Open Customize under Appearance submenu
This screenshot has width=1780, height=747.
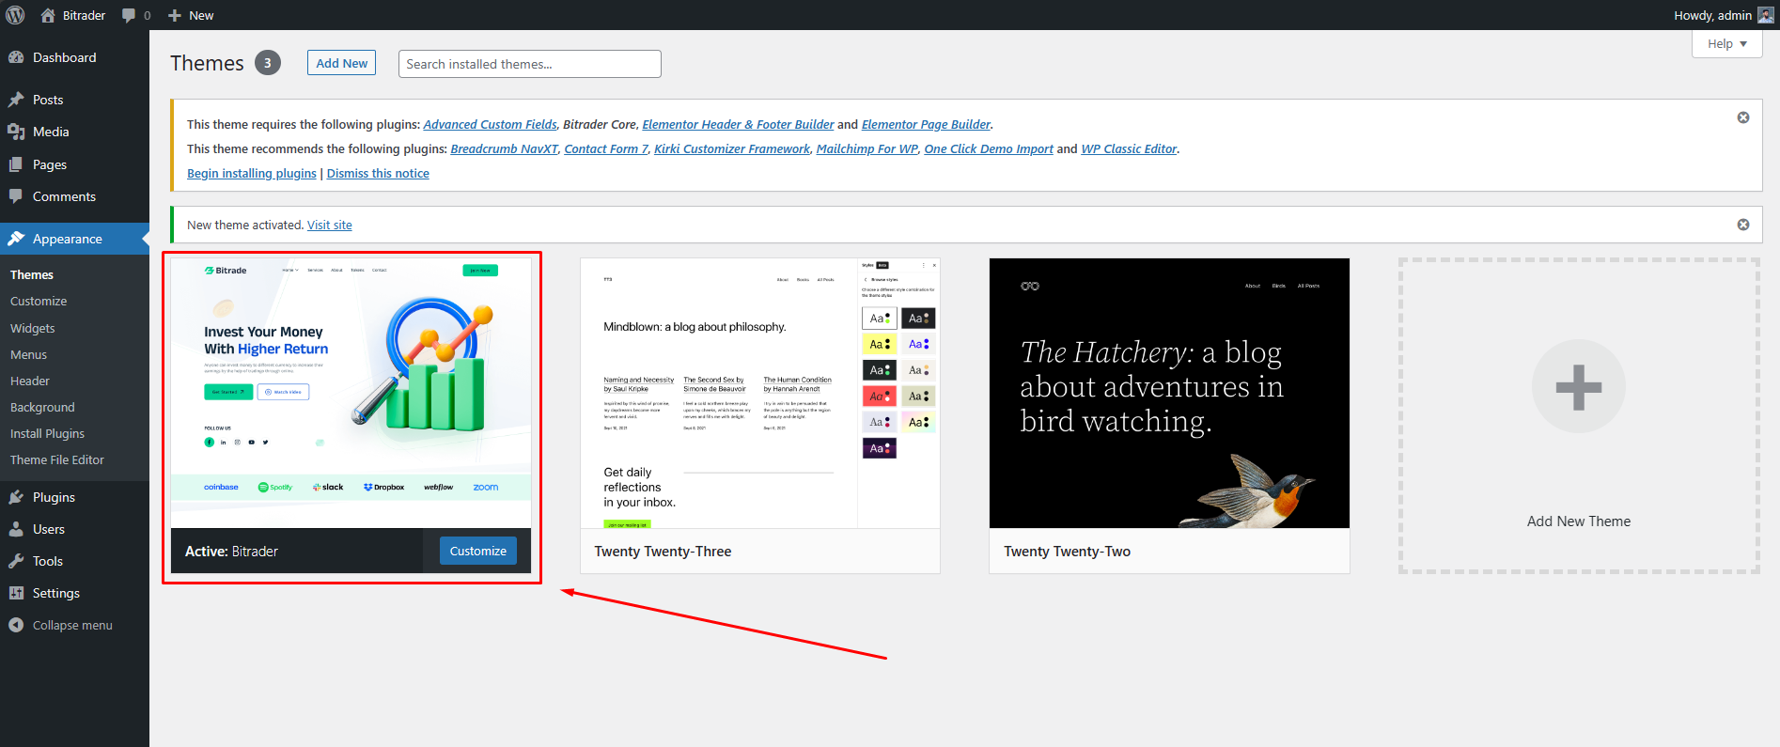[x=39, y=302]
